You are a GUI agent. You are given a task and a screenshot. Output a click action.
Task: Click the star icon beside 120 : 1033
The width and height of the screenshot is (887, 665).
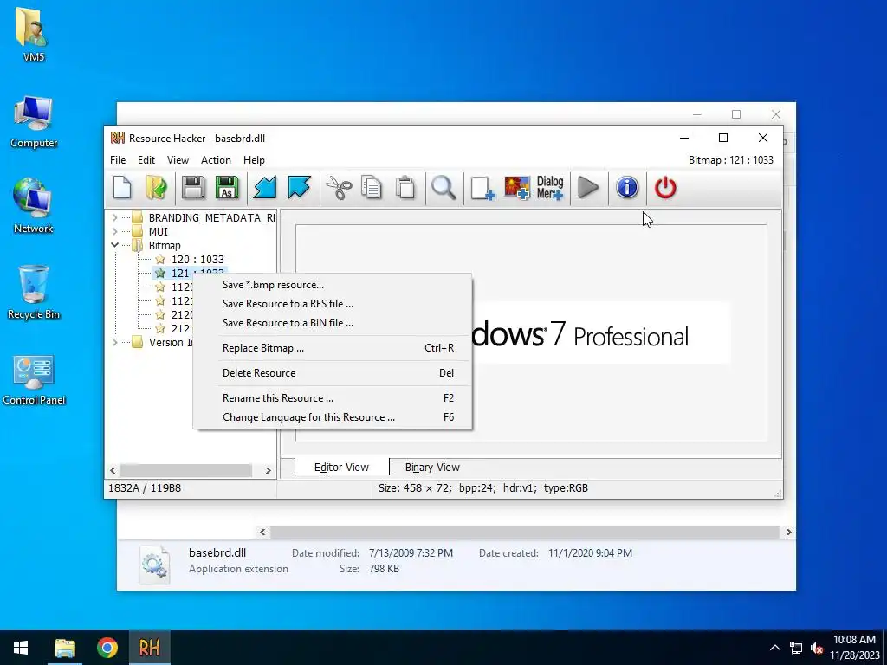[x=160, y=260]
